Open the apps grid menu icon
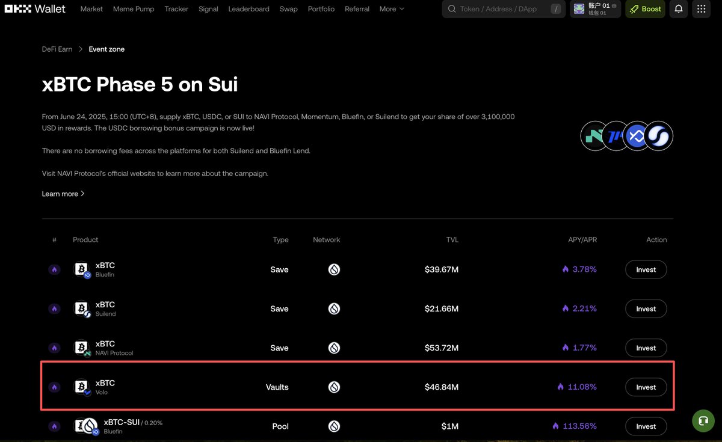The height and width of the screenshot is (442, 722). tap(701, 9)
